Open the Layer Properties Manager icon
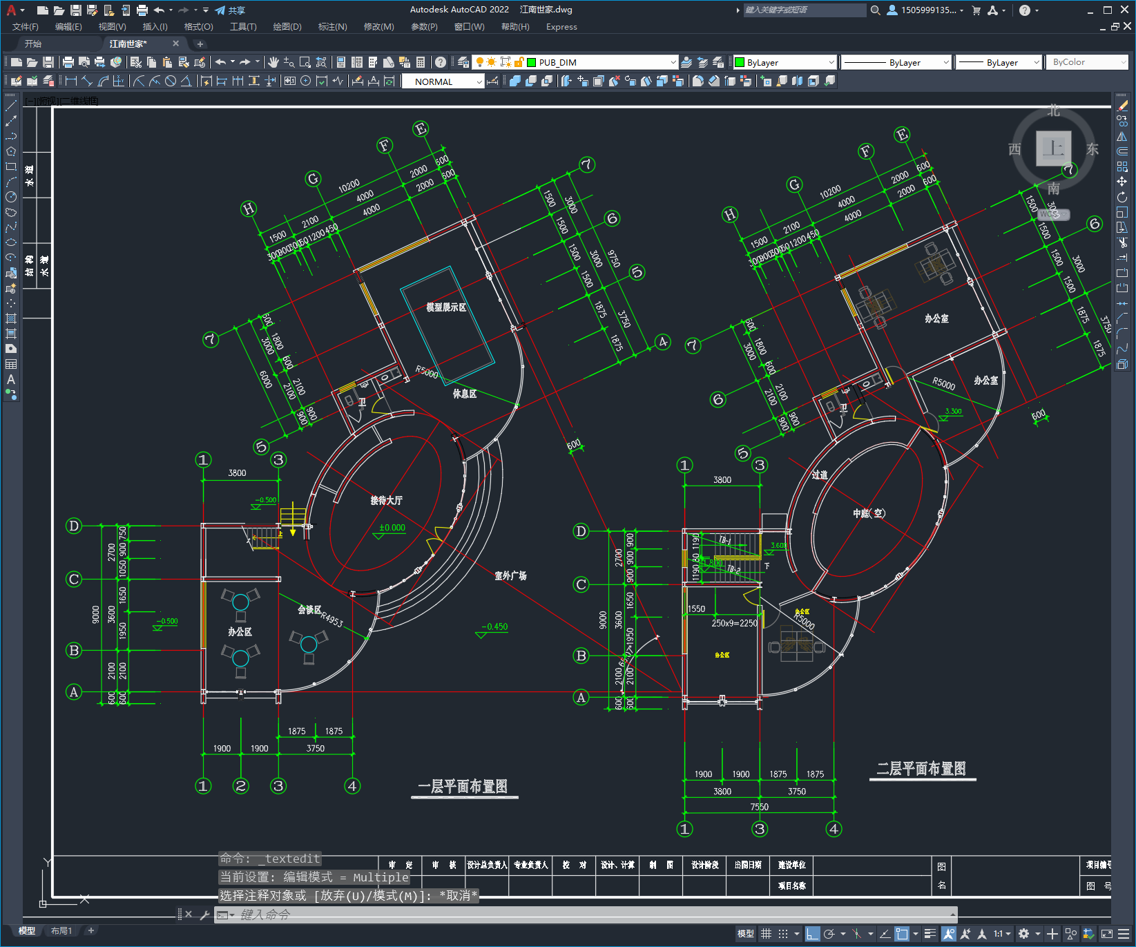Viewport: 1136px width, 947px height. click(463, 62)
